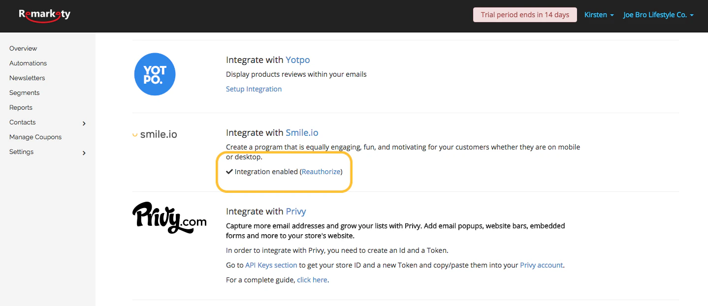This screenshot has height=306, width=708.
Task: Navigate to Reports in the sidebar
Action: click(21, 107)
